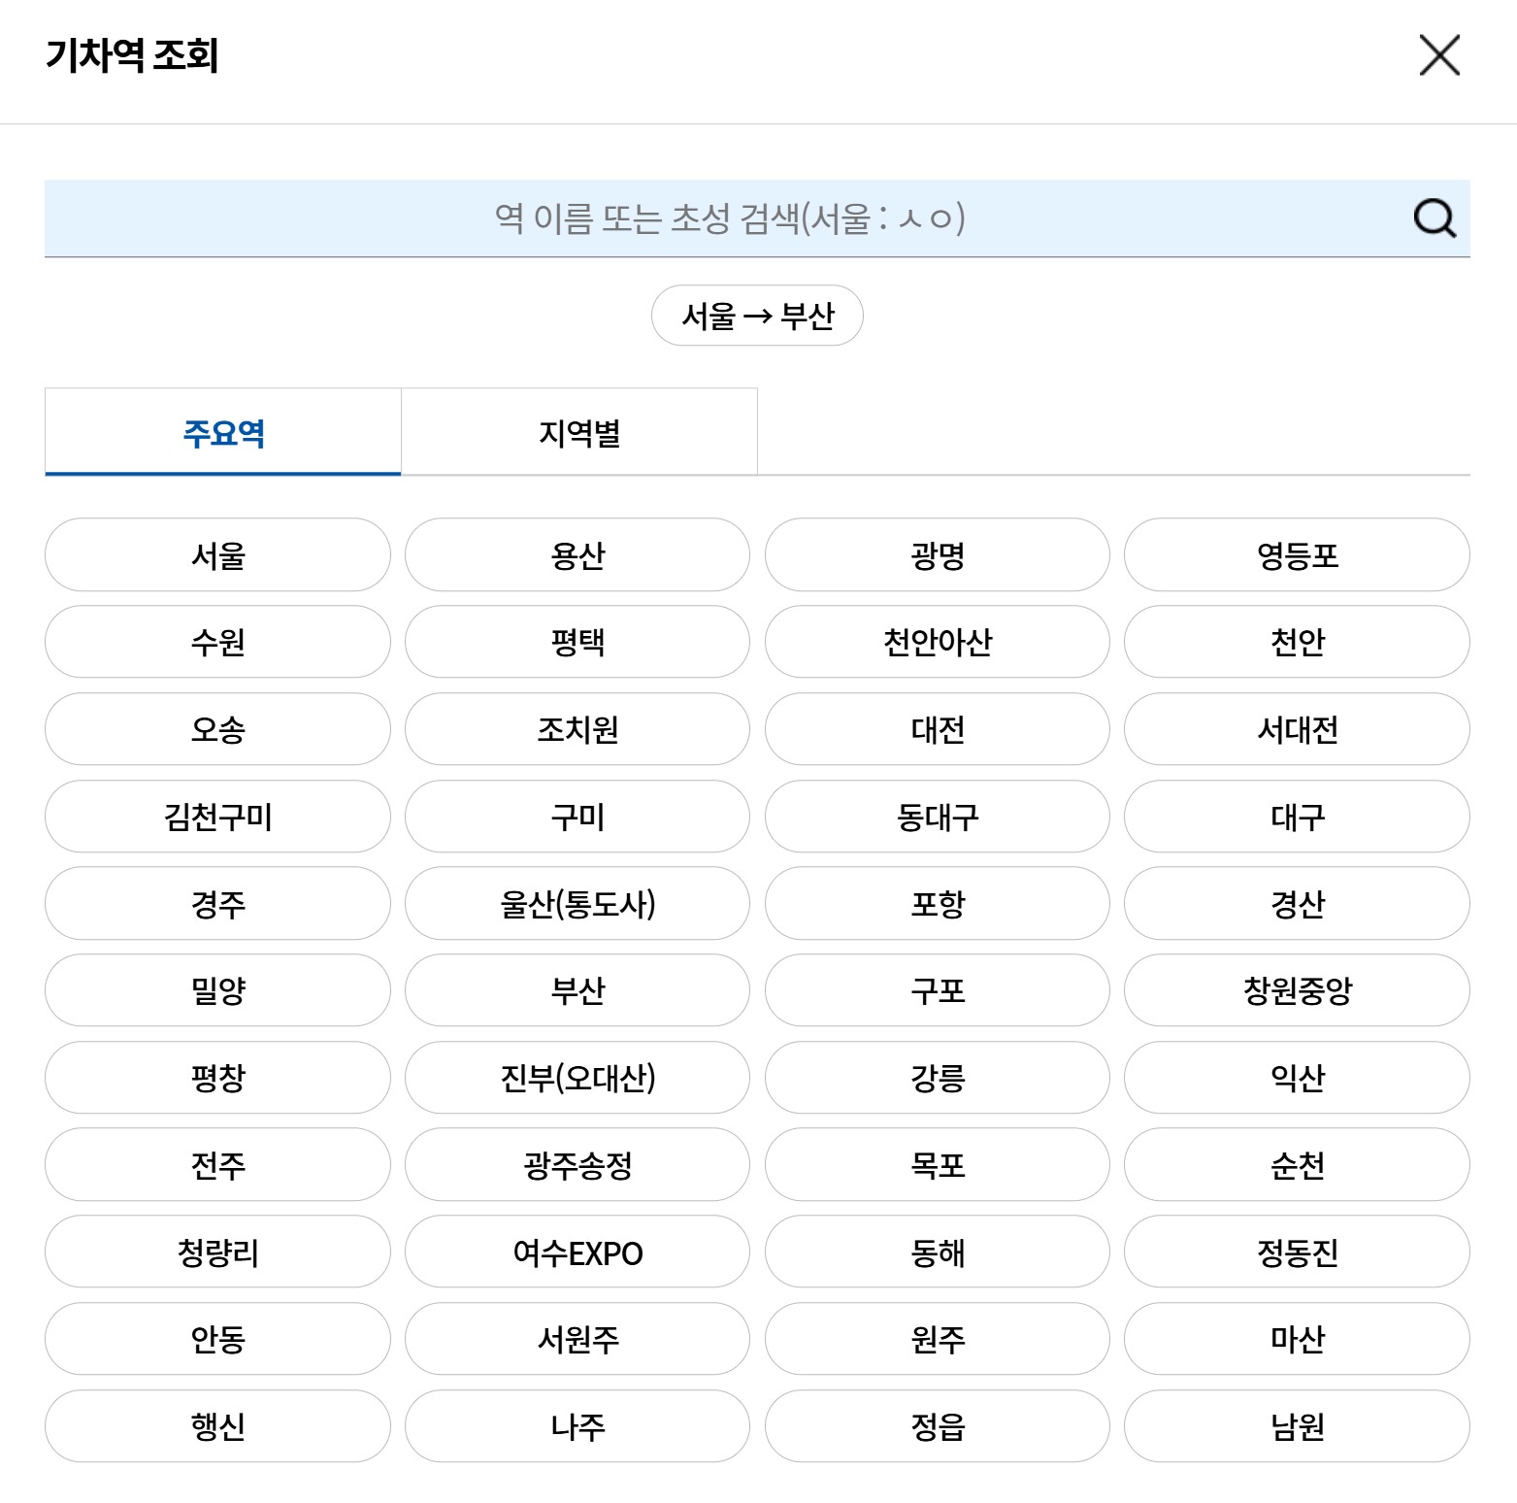1517x1503 pixels.
Task: Select 광주송정 station
Action: point(577,1165)
